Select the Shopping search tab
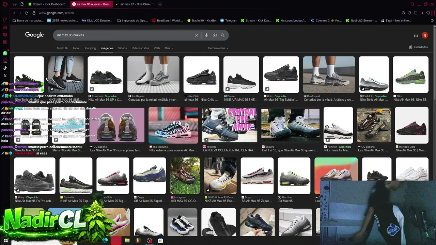This screenshot has width=436, height=245. [x=90, y=48]
